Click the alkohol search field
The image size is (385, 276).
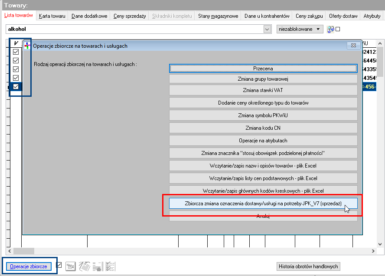(x=134, y=29)
